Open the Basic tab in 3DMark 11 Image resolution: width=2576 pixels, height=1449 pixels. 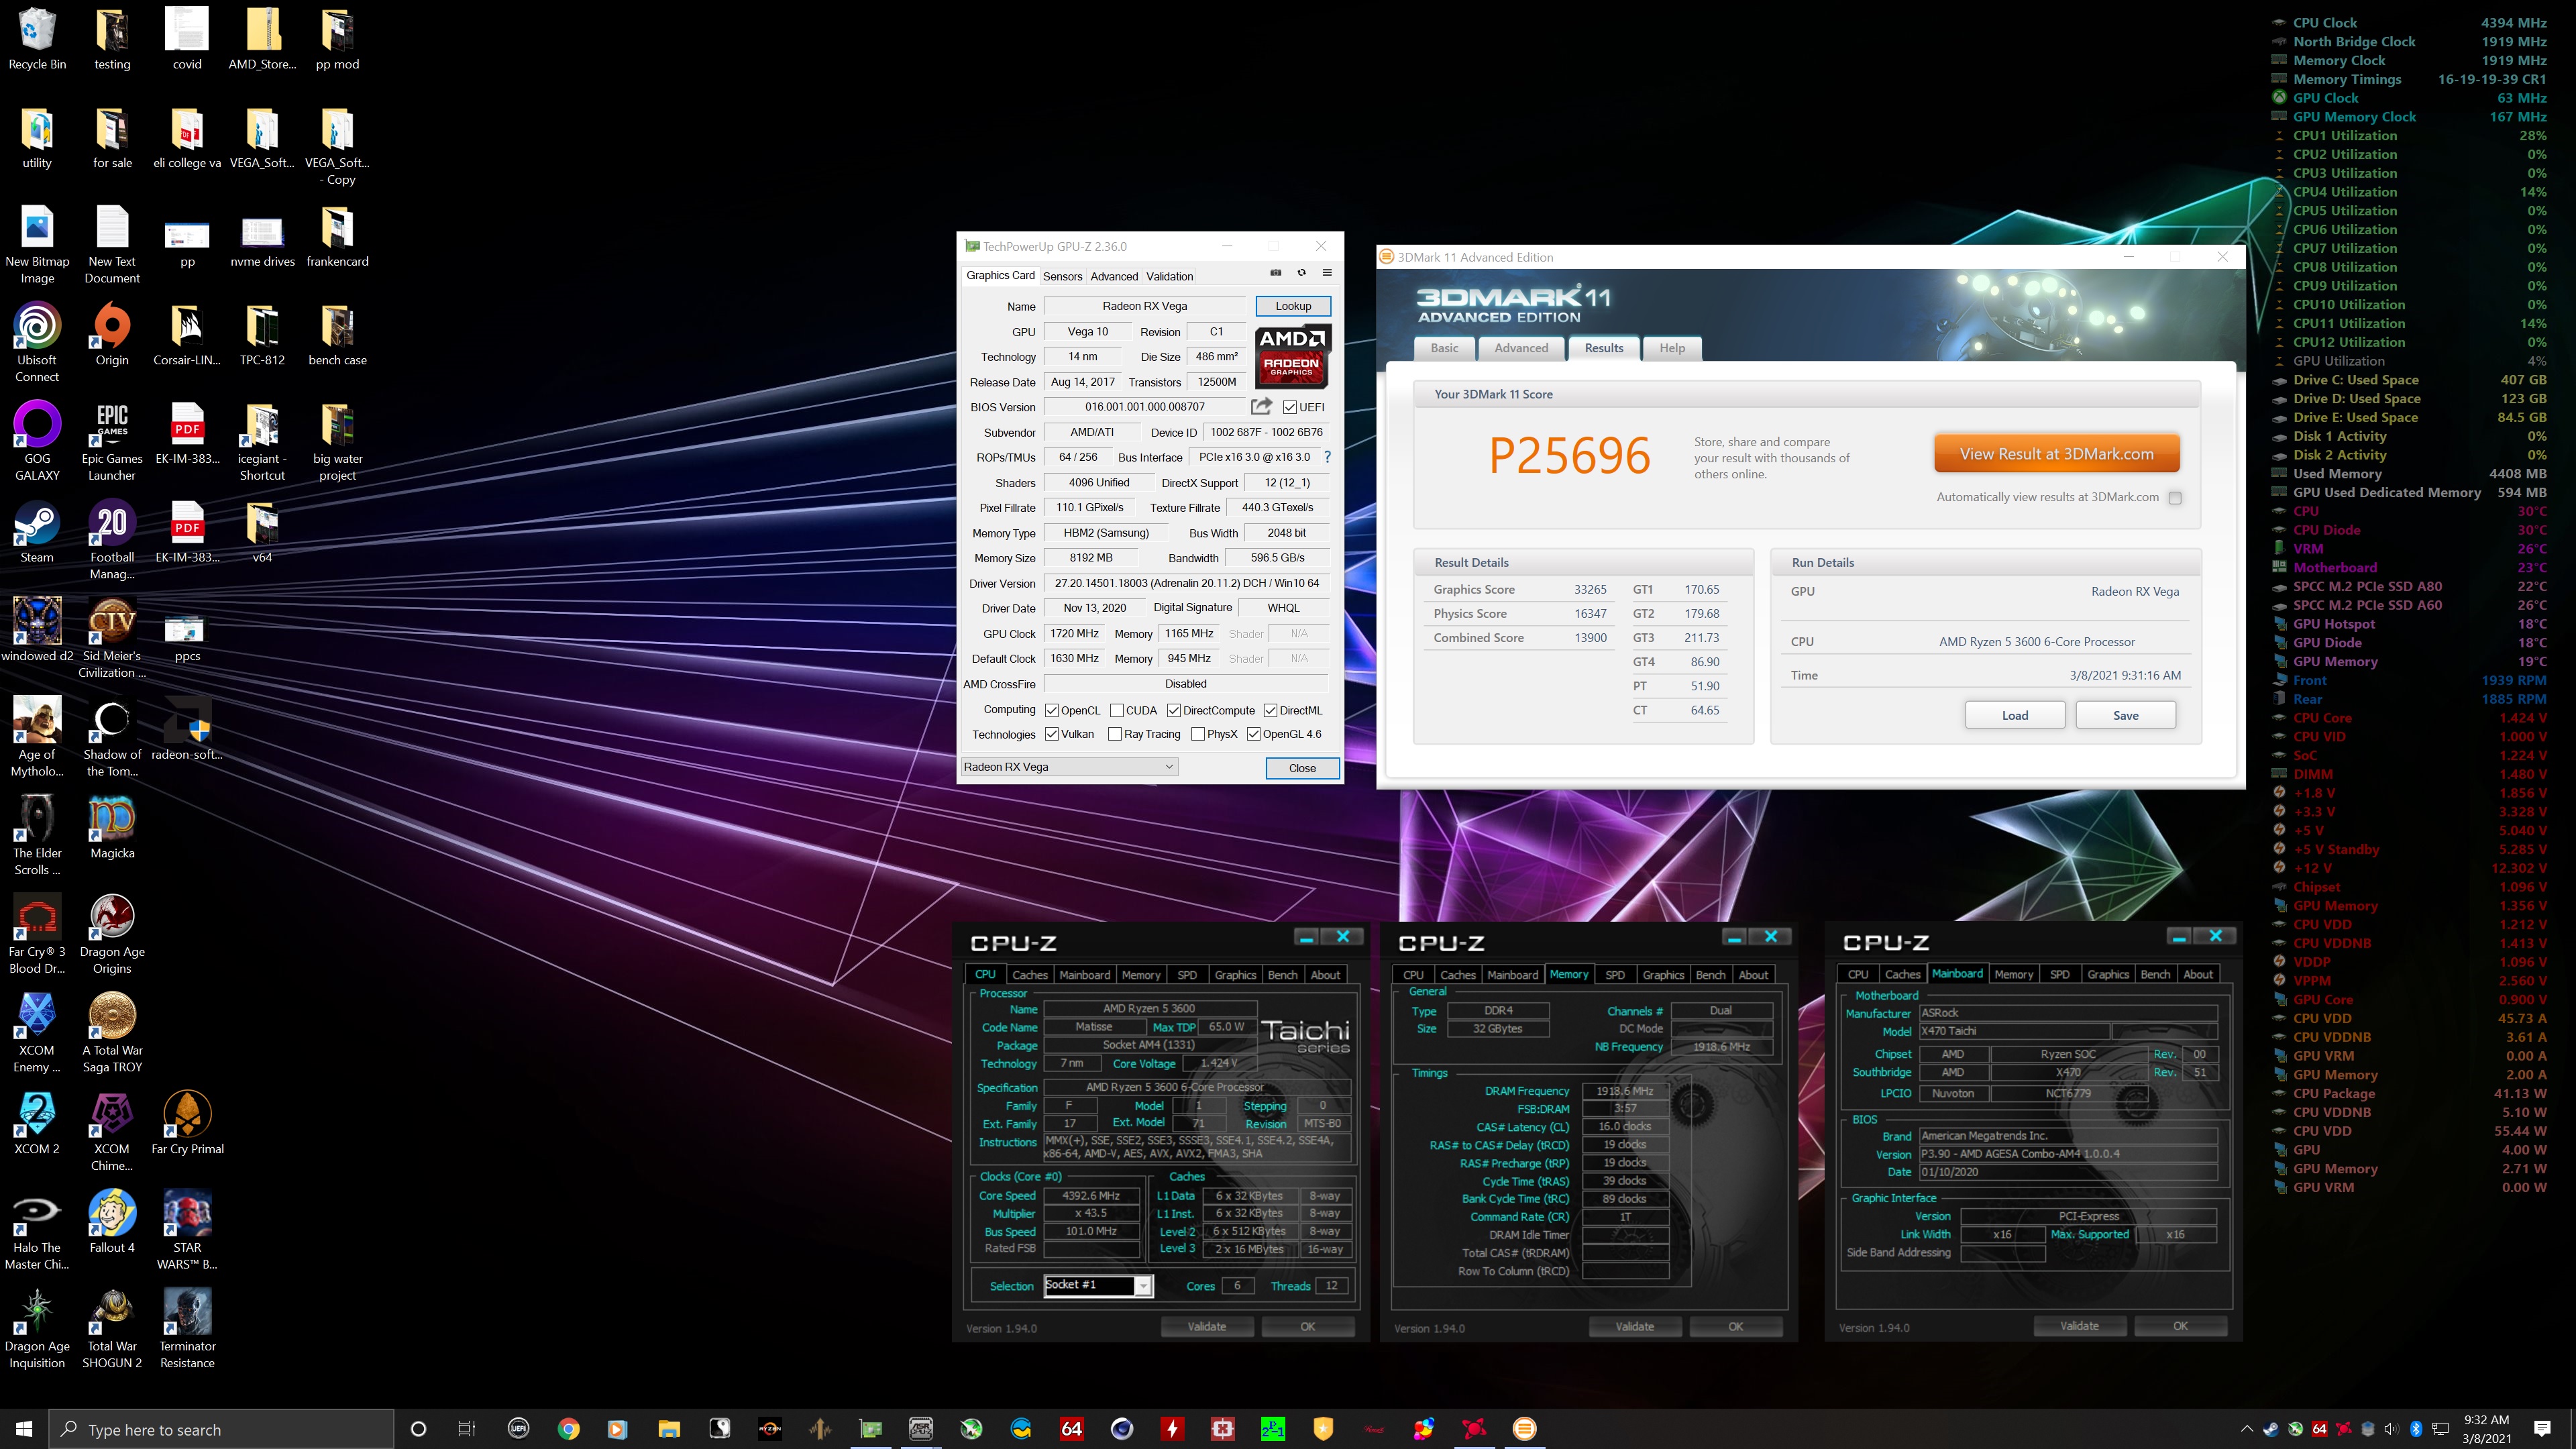click(x=1444, y=348)
